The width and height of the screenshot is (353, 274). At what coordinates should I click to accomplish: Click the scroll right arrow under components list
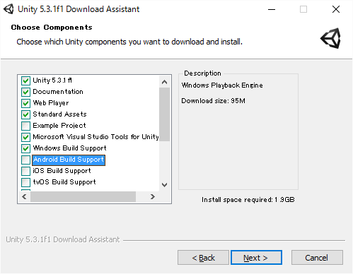coord(153,196)
